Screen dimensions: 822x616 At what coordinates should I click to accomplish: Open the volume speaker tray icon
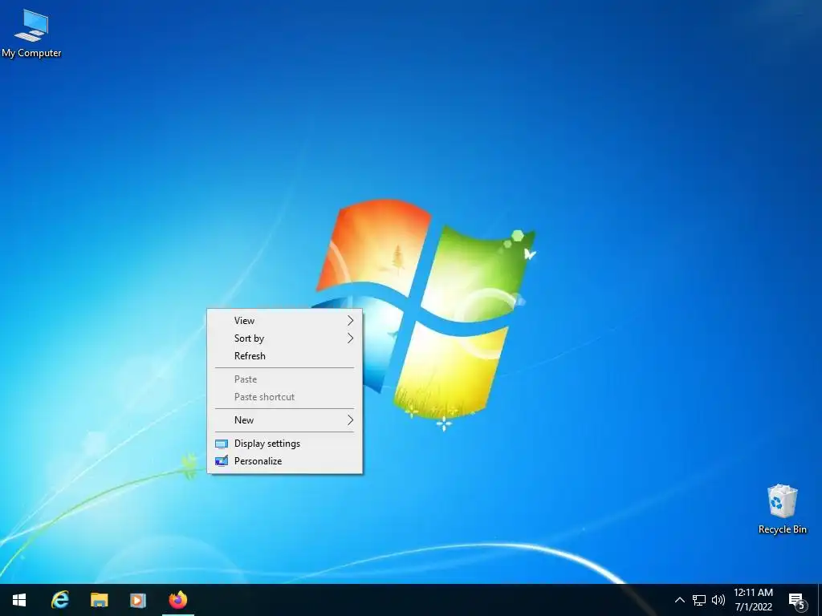click(x=718, y=600)
